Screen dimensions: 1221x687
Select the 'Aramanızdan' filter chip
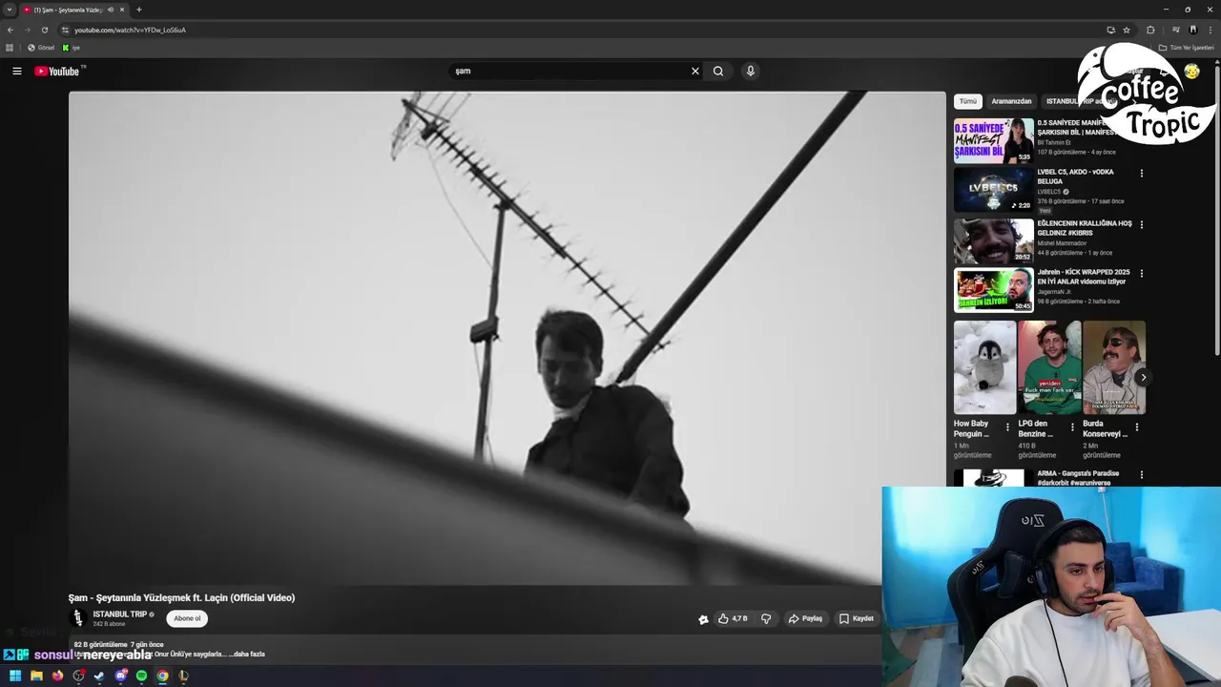[x=1011, y=101]
